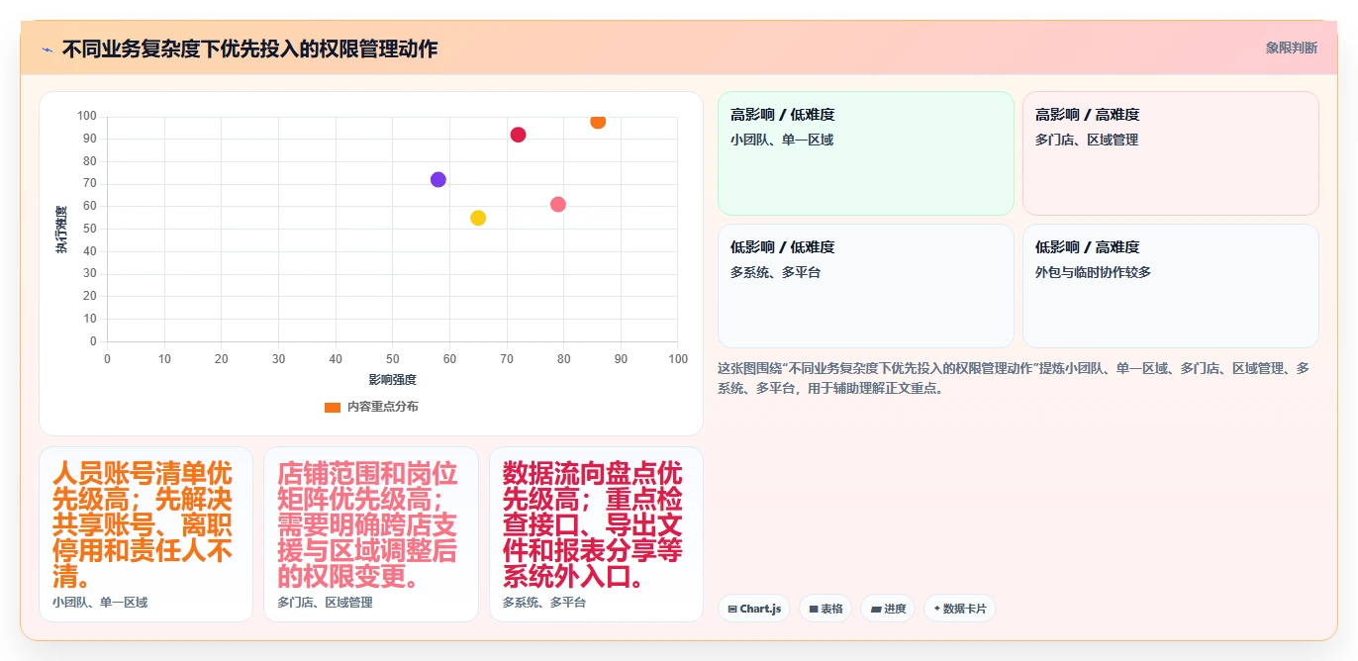This screenshot has height=661, width=1358.
Task: Click the yellow data point in the chart
Action: coord(478,218)
